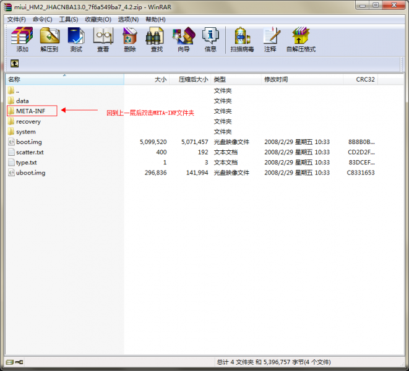Open the File (文件) menu
The height and width of the screenshot is (371, 409).
tap(16, 20)
